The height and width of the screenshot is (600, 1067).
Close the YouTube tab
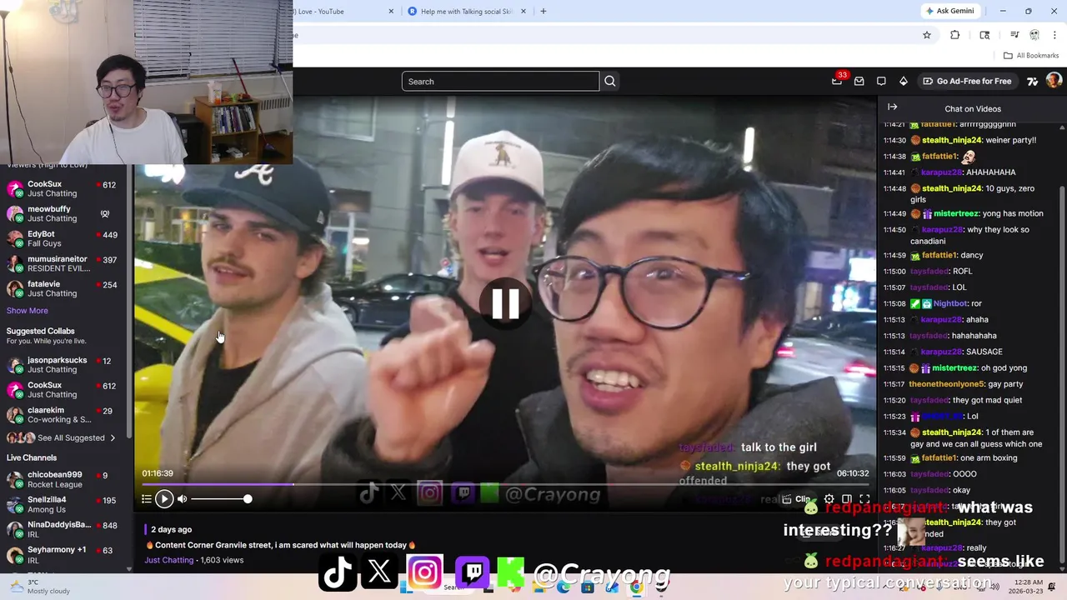pyautogui.click(x=391, y=11)
